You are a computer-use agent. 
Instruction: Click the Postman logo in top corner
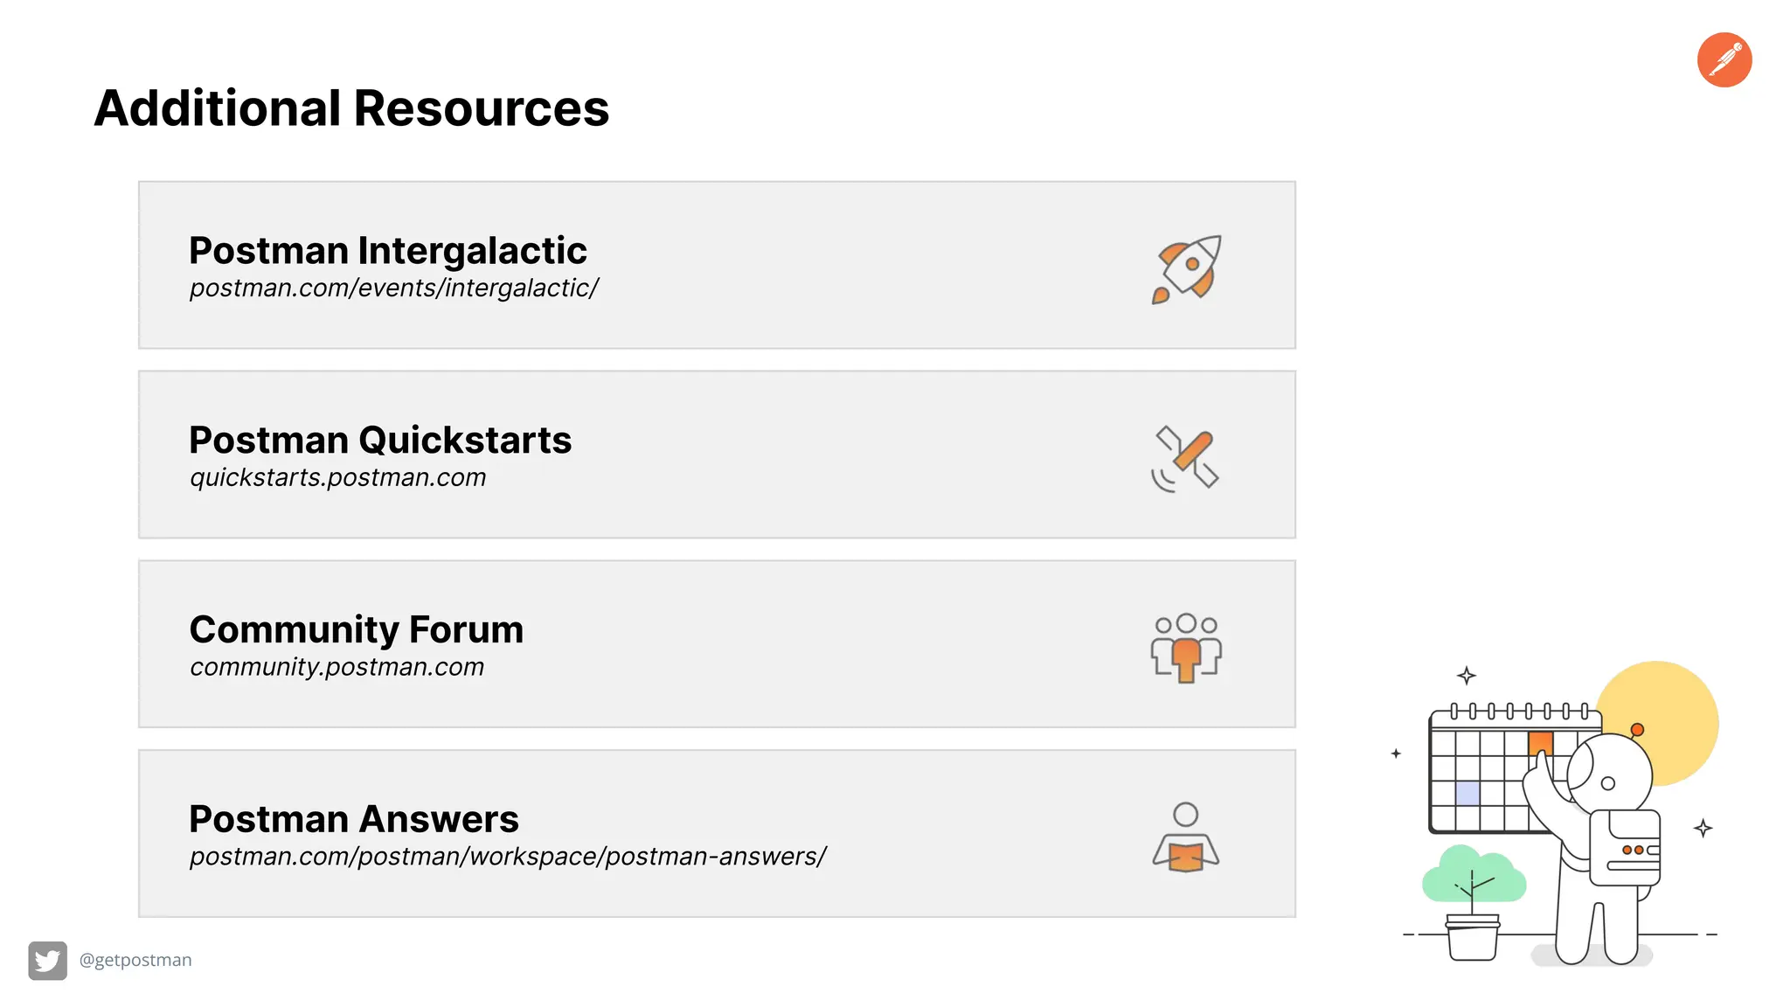click(1724, 60)
